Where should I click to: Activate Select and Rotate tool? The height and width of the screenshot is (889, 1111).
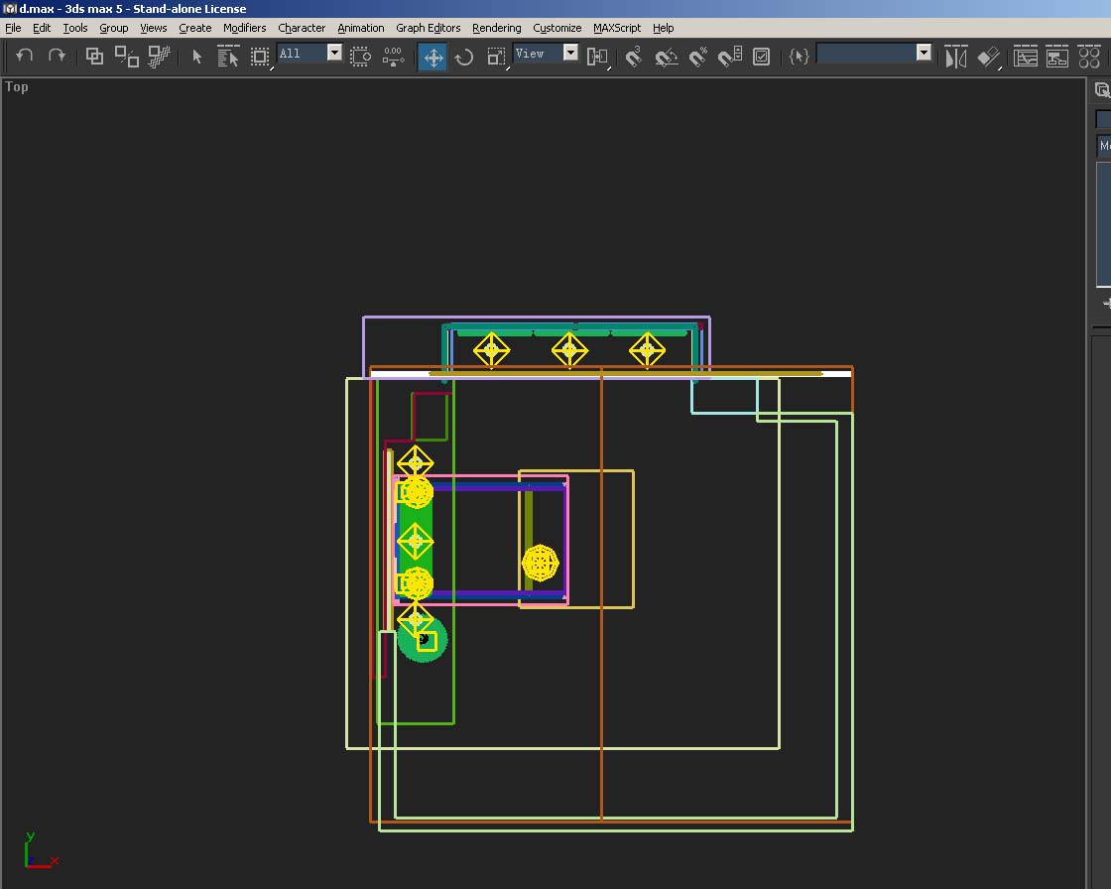464,57
